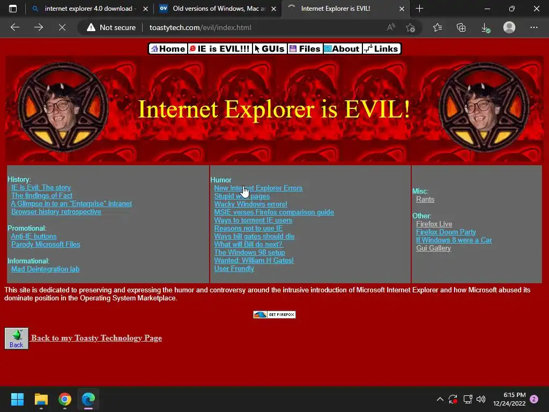Click the right pentagram portrait image
549x412 pixels.
[484, 107]
